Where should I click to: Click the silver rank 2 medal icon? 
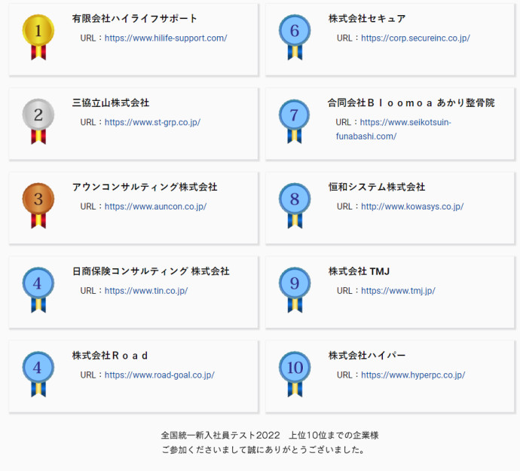coord(38,121)
